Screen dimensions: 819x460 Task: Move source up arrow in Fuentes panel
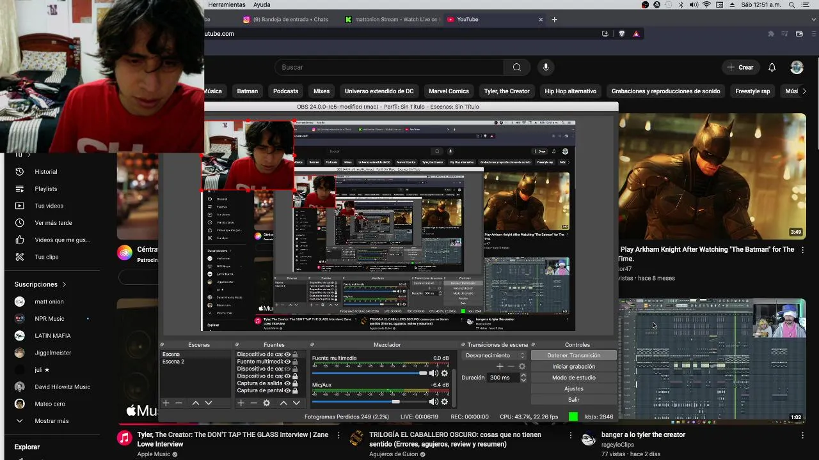pos(283,403)
